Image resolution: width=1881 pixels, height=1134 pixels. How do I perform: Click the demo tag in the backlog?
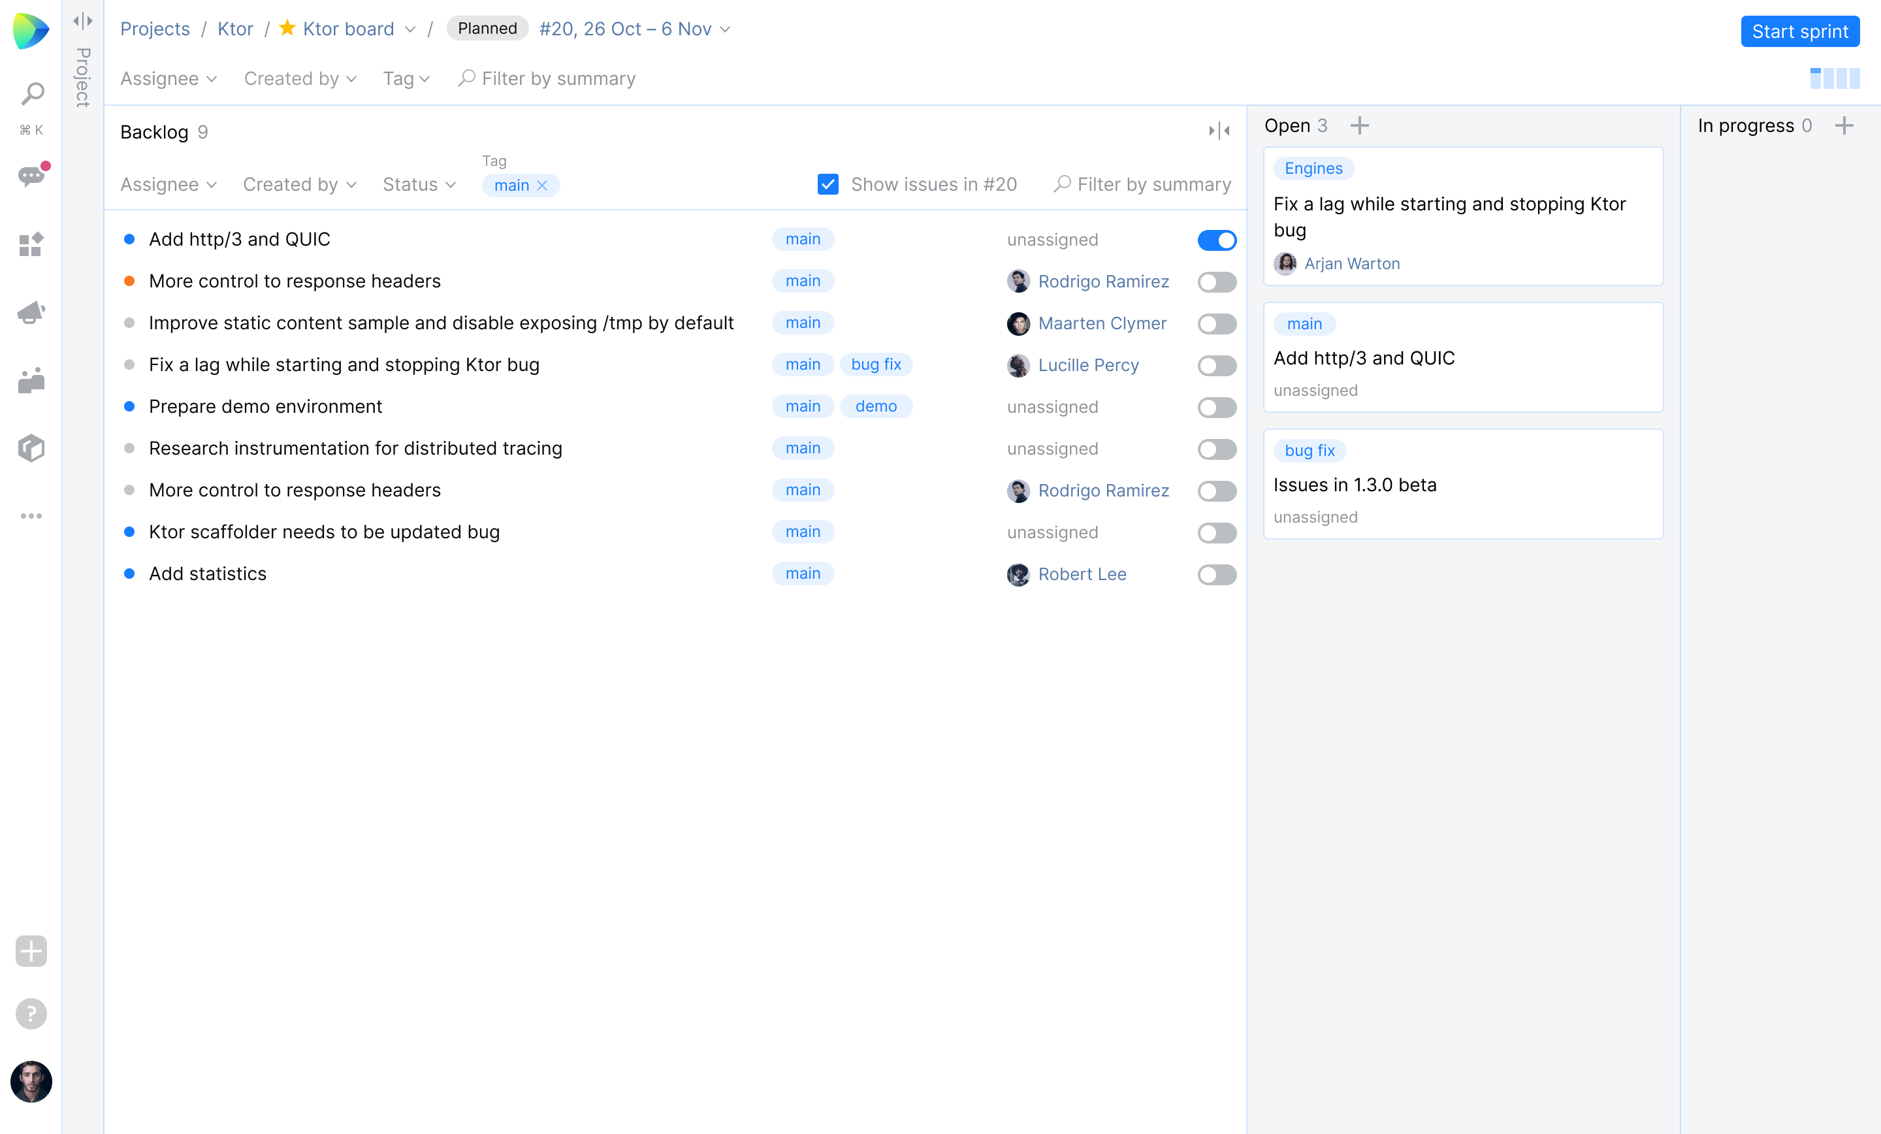click(x=876, y=406)
